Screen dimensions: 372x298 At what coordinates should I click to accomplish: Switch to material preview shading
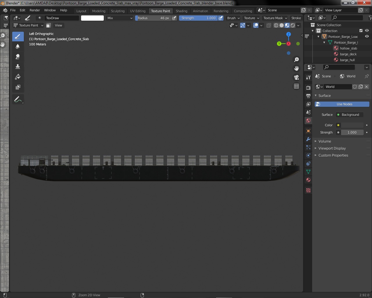(x=287, y=25)
